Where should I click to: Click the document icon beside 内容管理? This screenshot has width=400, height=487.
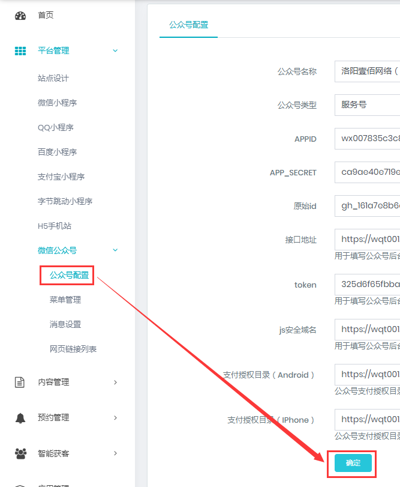[x=20, y=383]
